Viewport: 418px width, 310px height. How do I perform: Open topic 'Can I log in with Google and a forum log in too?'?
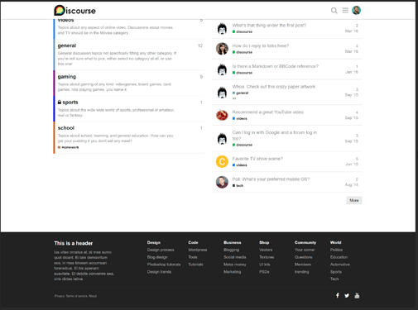tap(275, 136)
